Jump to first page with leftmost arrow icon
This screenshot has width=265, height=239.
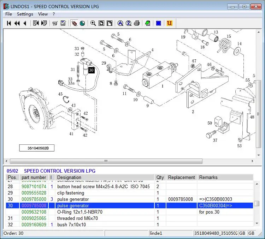pyautogui.click(x=9, y=23)
